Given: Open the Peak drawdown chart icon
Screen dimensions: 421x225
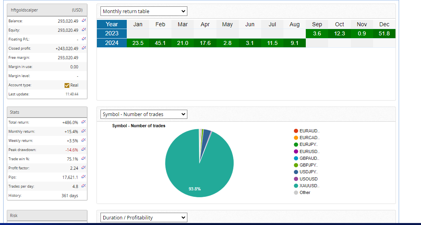Looking at the screenshot, I should click(84, 150).
